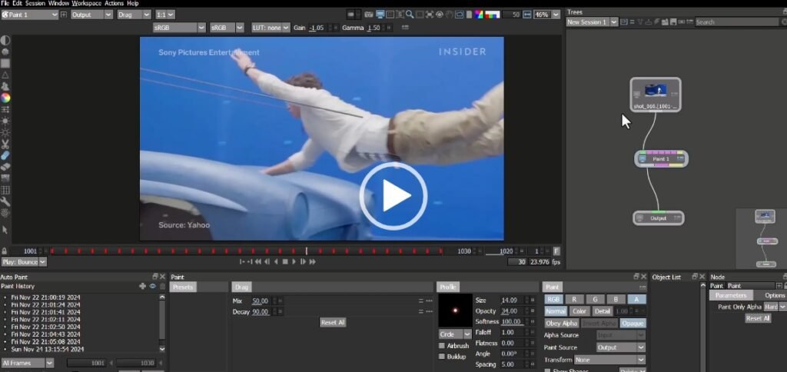Toggle the R channel button
This screenshot has height=372, width=787.
pos(574,299)
